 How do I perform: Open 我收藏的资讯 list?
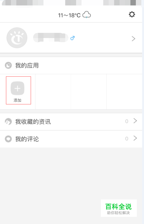[71, 122]
